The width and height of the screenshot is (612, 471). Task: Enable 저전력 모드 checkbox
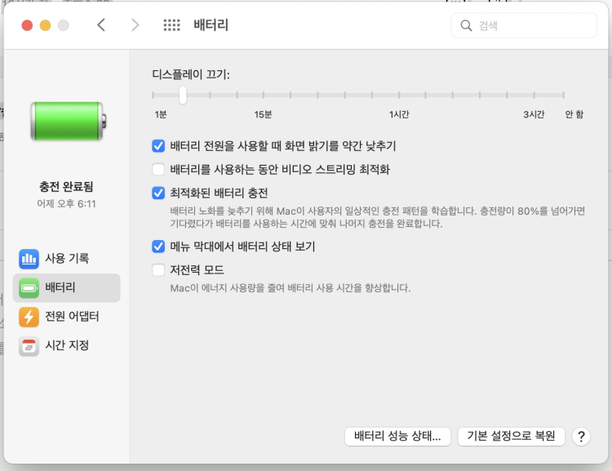[x=158, y=270]
